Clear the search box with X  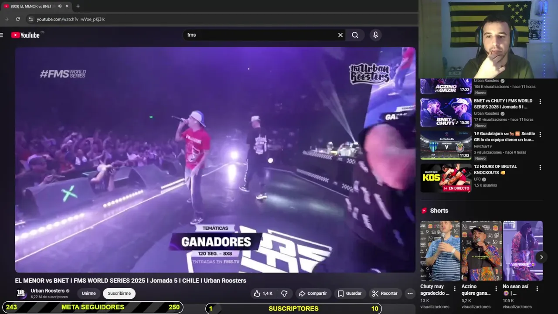(340, 35)
